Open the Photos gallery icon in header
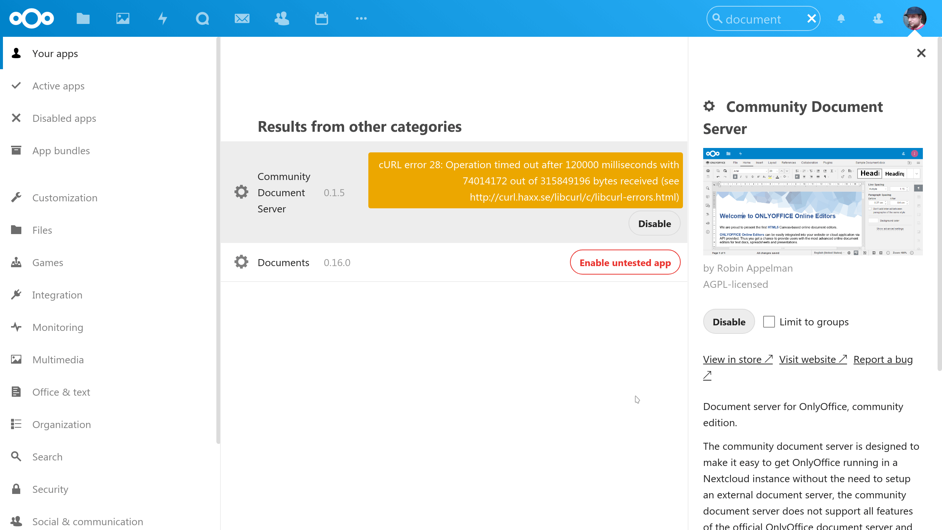This screenshot has height=530, width=942. pos(123,18)
